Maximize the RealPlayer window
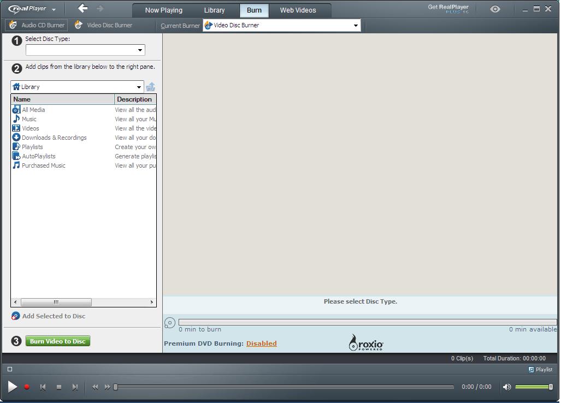This screenshot has height=403, width=561. [536, 9]
